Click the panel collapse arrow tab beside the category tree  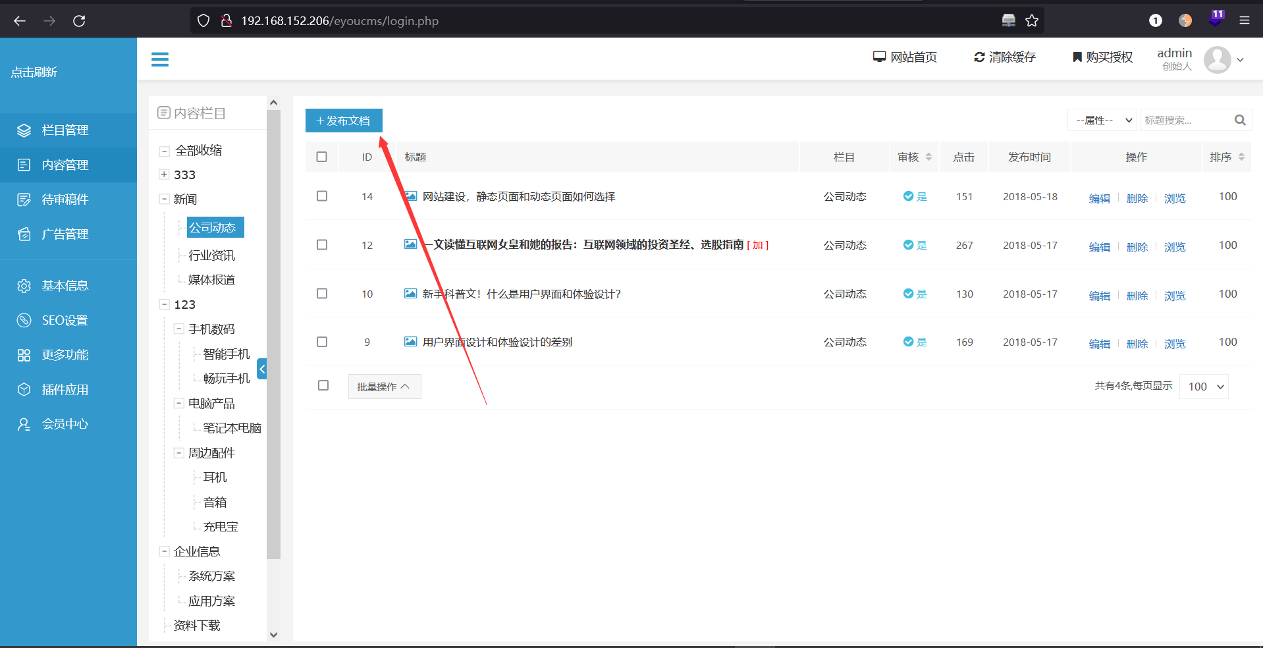pos(262,369)
